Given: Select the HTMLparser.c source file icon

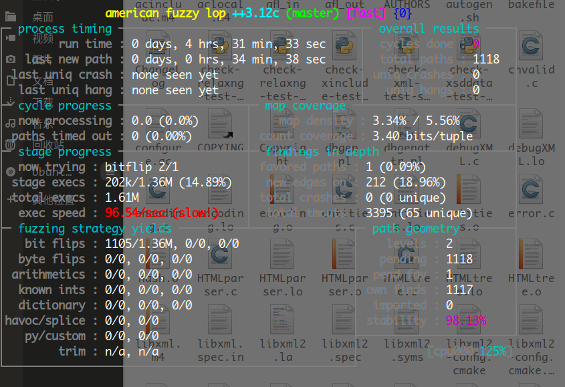Looking at the screenshot, I should pyautogui.click(x=220, y=254).
